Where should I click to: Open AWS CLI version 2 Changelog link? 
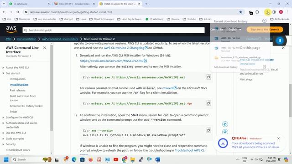click(125, 48)
